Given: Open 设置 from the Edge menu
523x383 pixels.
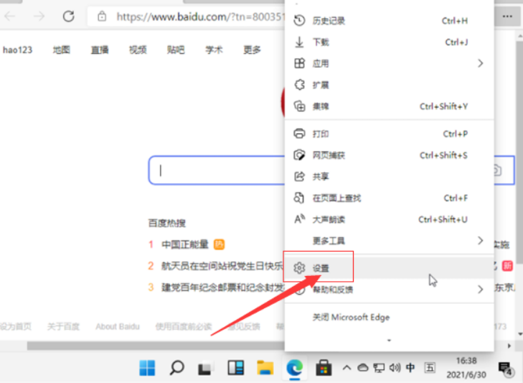Looking at the screenshot, I should [389, 268].
